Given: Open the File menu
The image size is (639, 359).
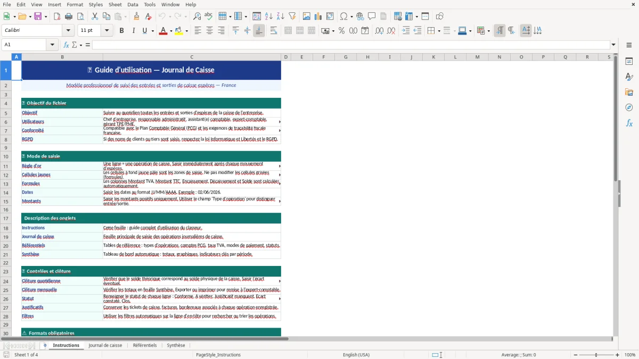Looking at the screenshot, I should 7,4.
